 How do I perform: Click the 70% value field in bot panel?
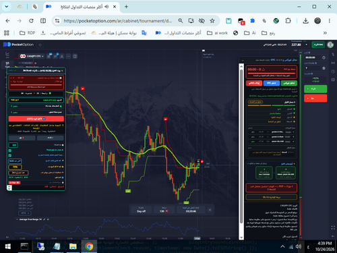(x=15, y=167)
